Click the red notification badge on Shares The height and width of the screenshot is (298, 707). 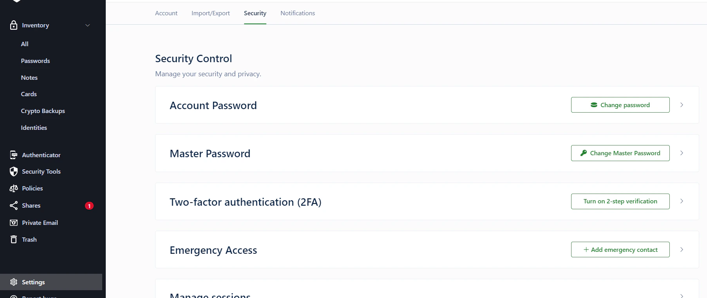coord(89,205)
